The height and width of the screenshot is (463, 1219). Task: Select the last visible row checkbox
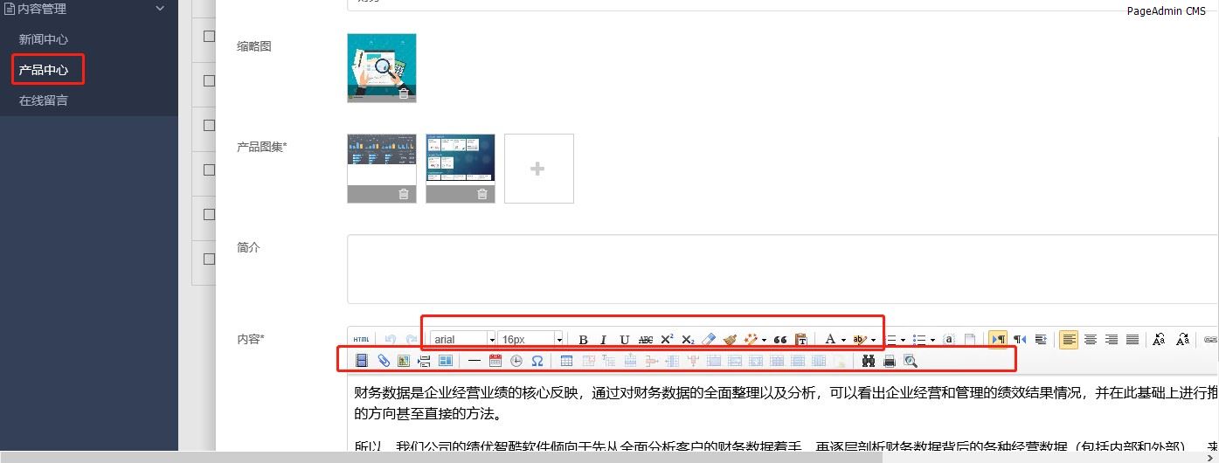(209, 259)
